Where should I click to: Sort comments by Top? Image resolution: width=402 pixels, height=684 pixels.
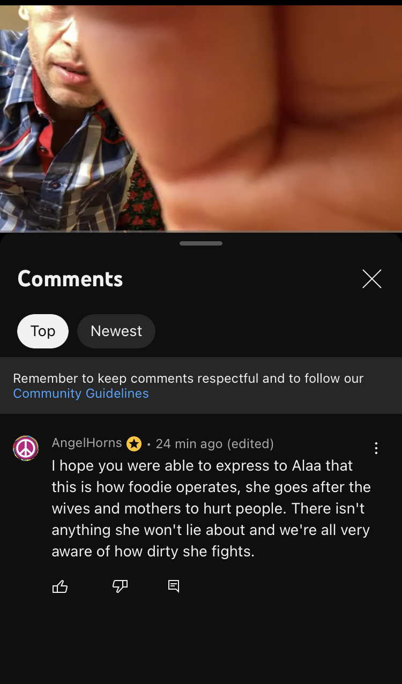[43, 331]
